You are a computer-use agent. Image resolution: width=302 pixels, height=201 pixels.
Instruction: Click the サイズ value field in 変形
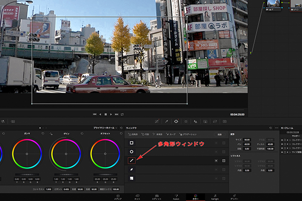tap(247, 139)
